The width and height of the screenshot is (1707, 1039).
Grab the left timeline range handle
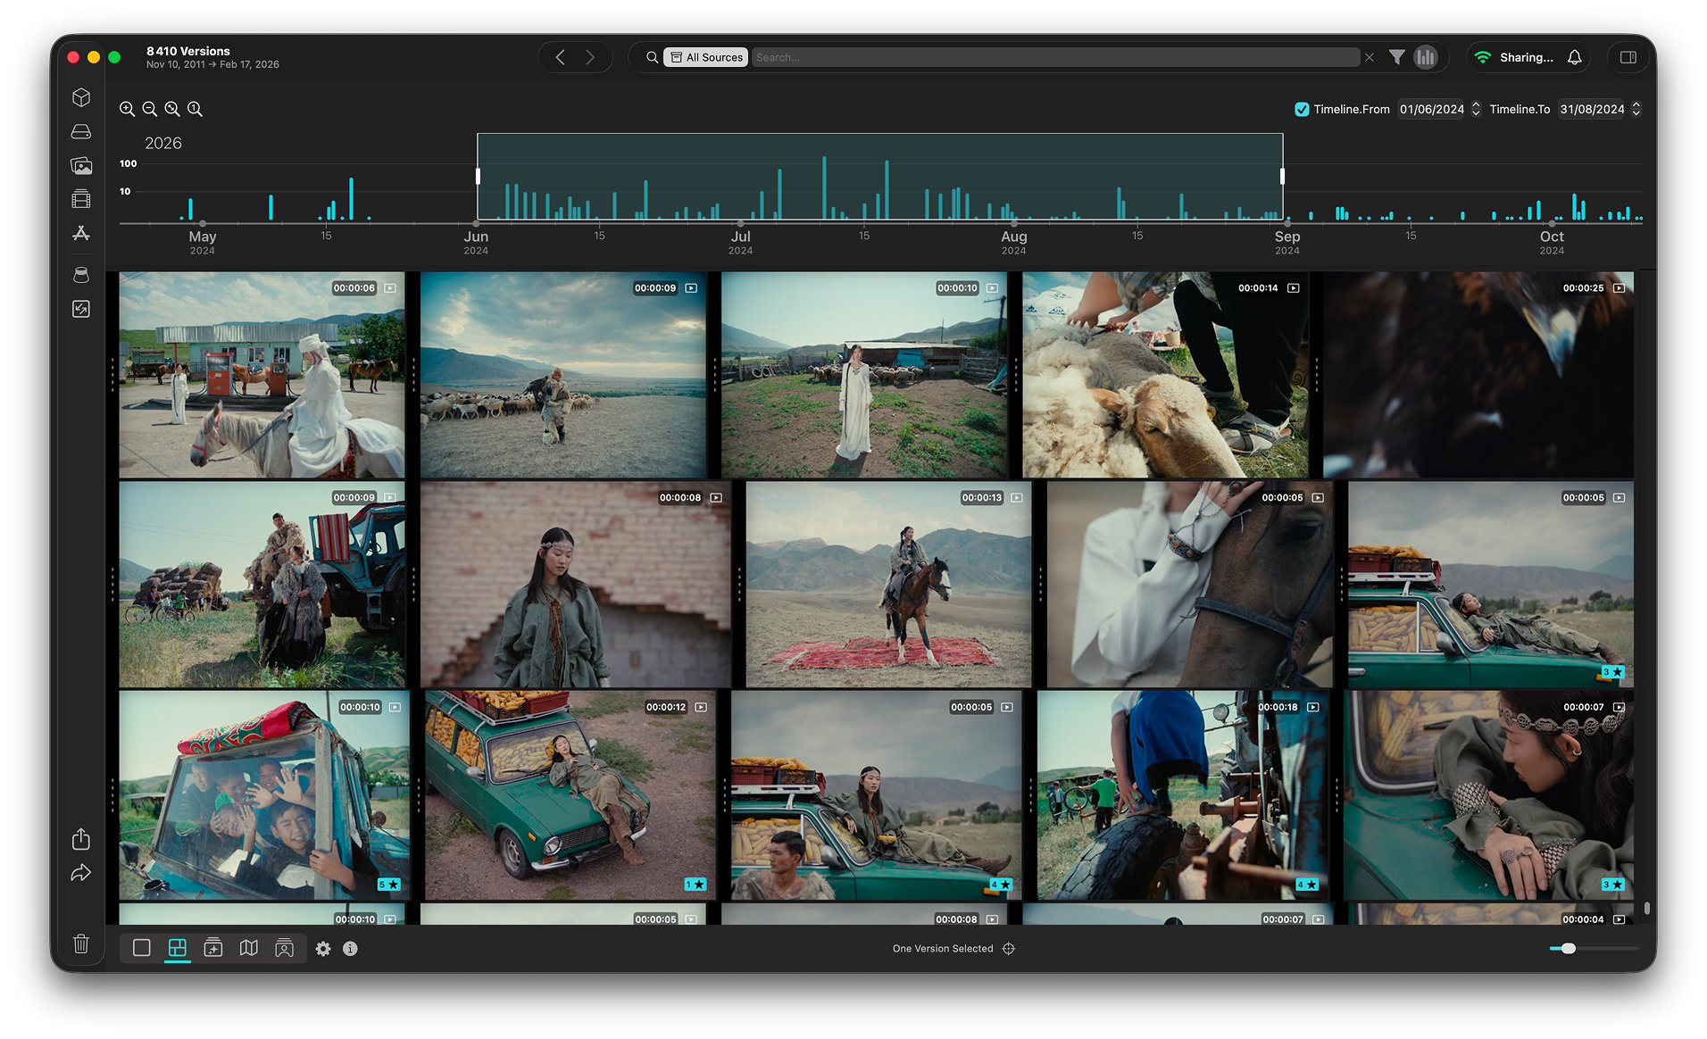(x=478, y=176)
